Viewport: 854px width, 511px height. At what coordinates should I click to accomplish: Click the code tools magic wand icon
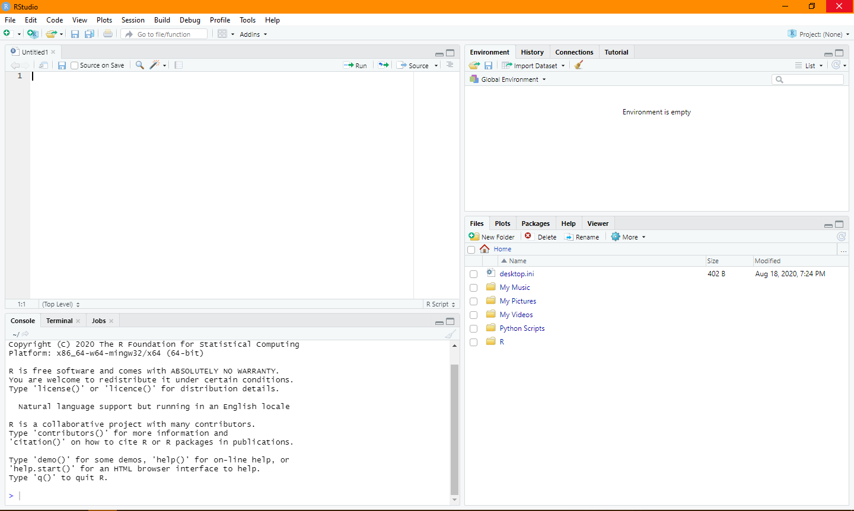(155, 65)
